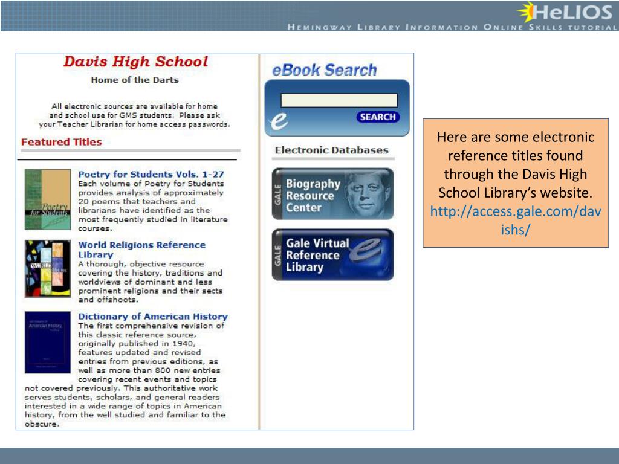Open the World Religions Reference Library link
The width and height of the screenshot is (619, 464).
pos(141,250)
